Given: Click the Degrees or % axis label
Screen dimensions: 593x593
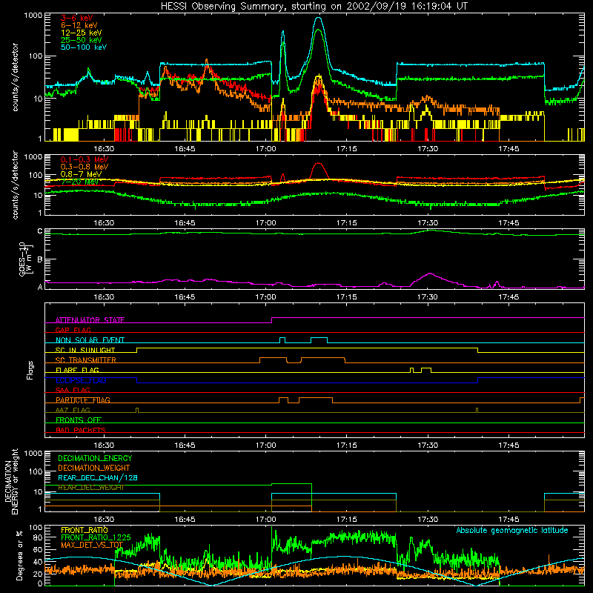Looking at the screenshot, I should pos(19,555).
